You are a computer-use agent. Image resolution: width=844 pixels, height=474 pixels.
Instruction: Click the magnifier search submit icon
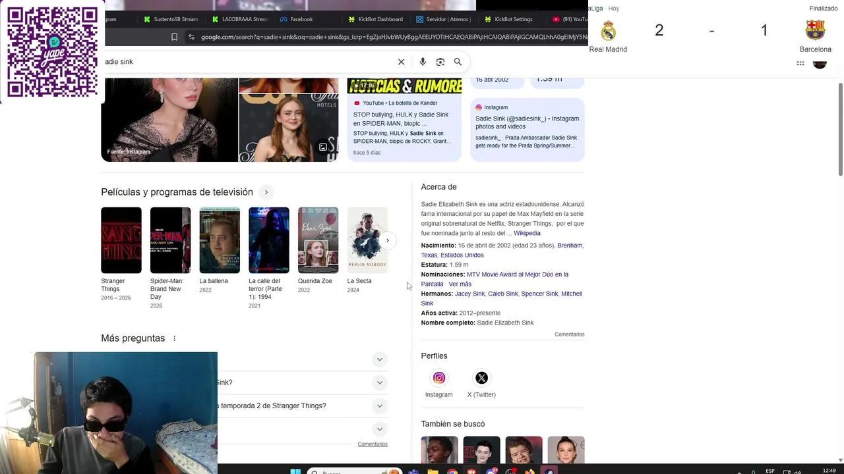[x=458, y=62]
